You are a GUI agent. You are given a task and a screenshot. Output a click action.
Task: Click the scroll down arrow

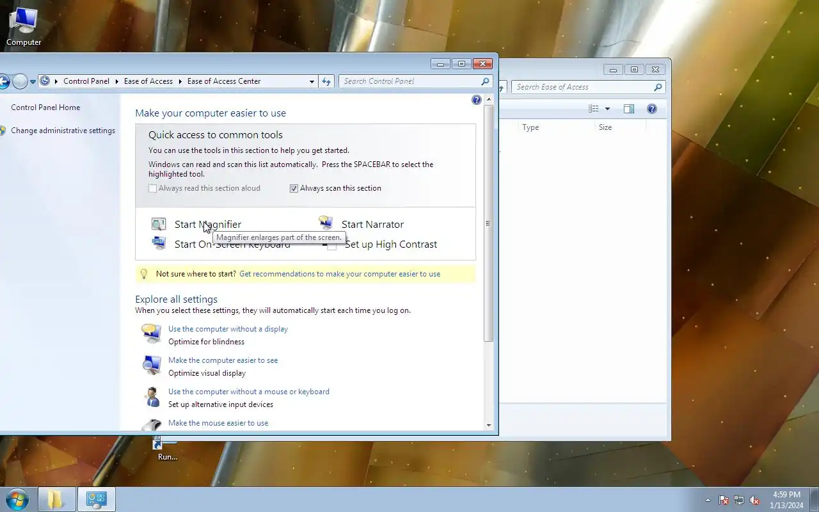(489, 425)
